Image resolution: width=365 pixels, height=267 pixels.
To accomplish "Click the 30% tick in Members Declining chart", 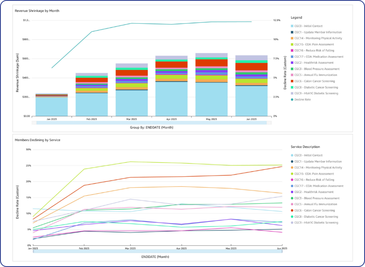I will click(x=29, y=150).
